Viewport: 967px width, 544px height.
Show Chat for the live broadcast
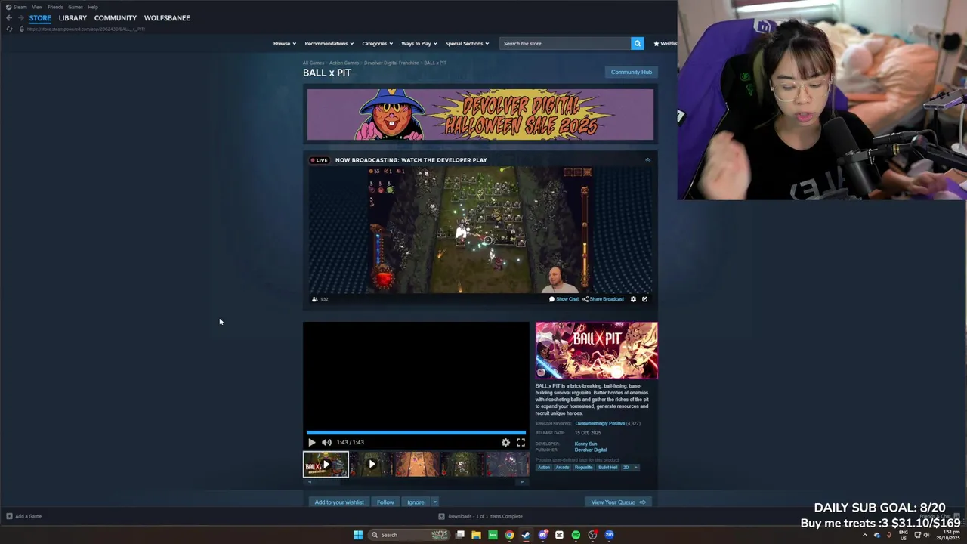pyautogui.click(x=564, y=299)
